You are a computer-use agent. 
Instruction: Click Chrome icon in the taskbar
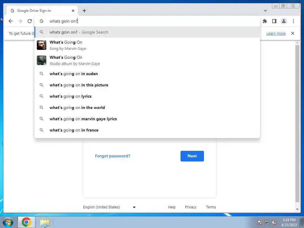26,222
